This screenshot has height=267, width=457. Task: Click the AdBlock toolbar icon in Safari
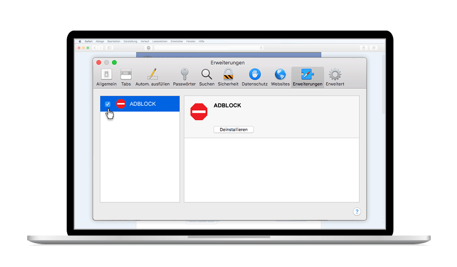(x=148, y=48)
